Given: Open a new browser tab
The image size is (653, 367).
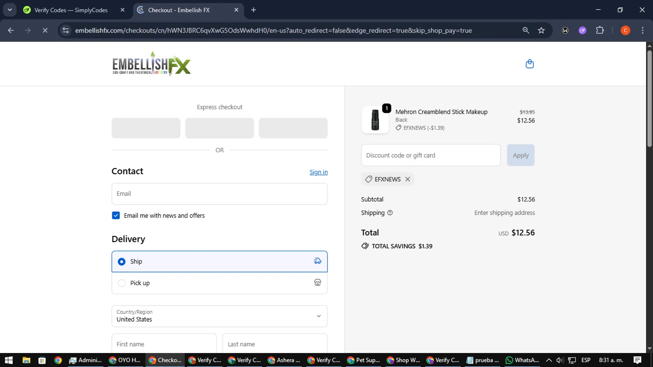Looking at the screenshot, I should [254, 10].
